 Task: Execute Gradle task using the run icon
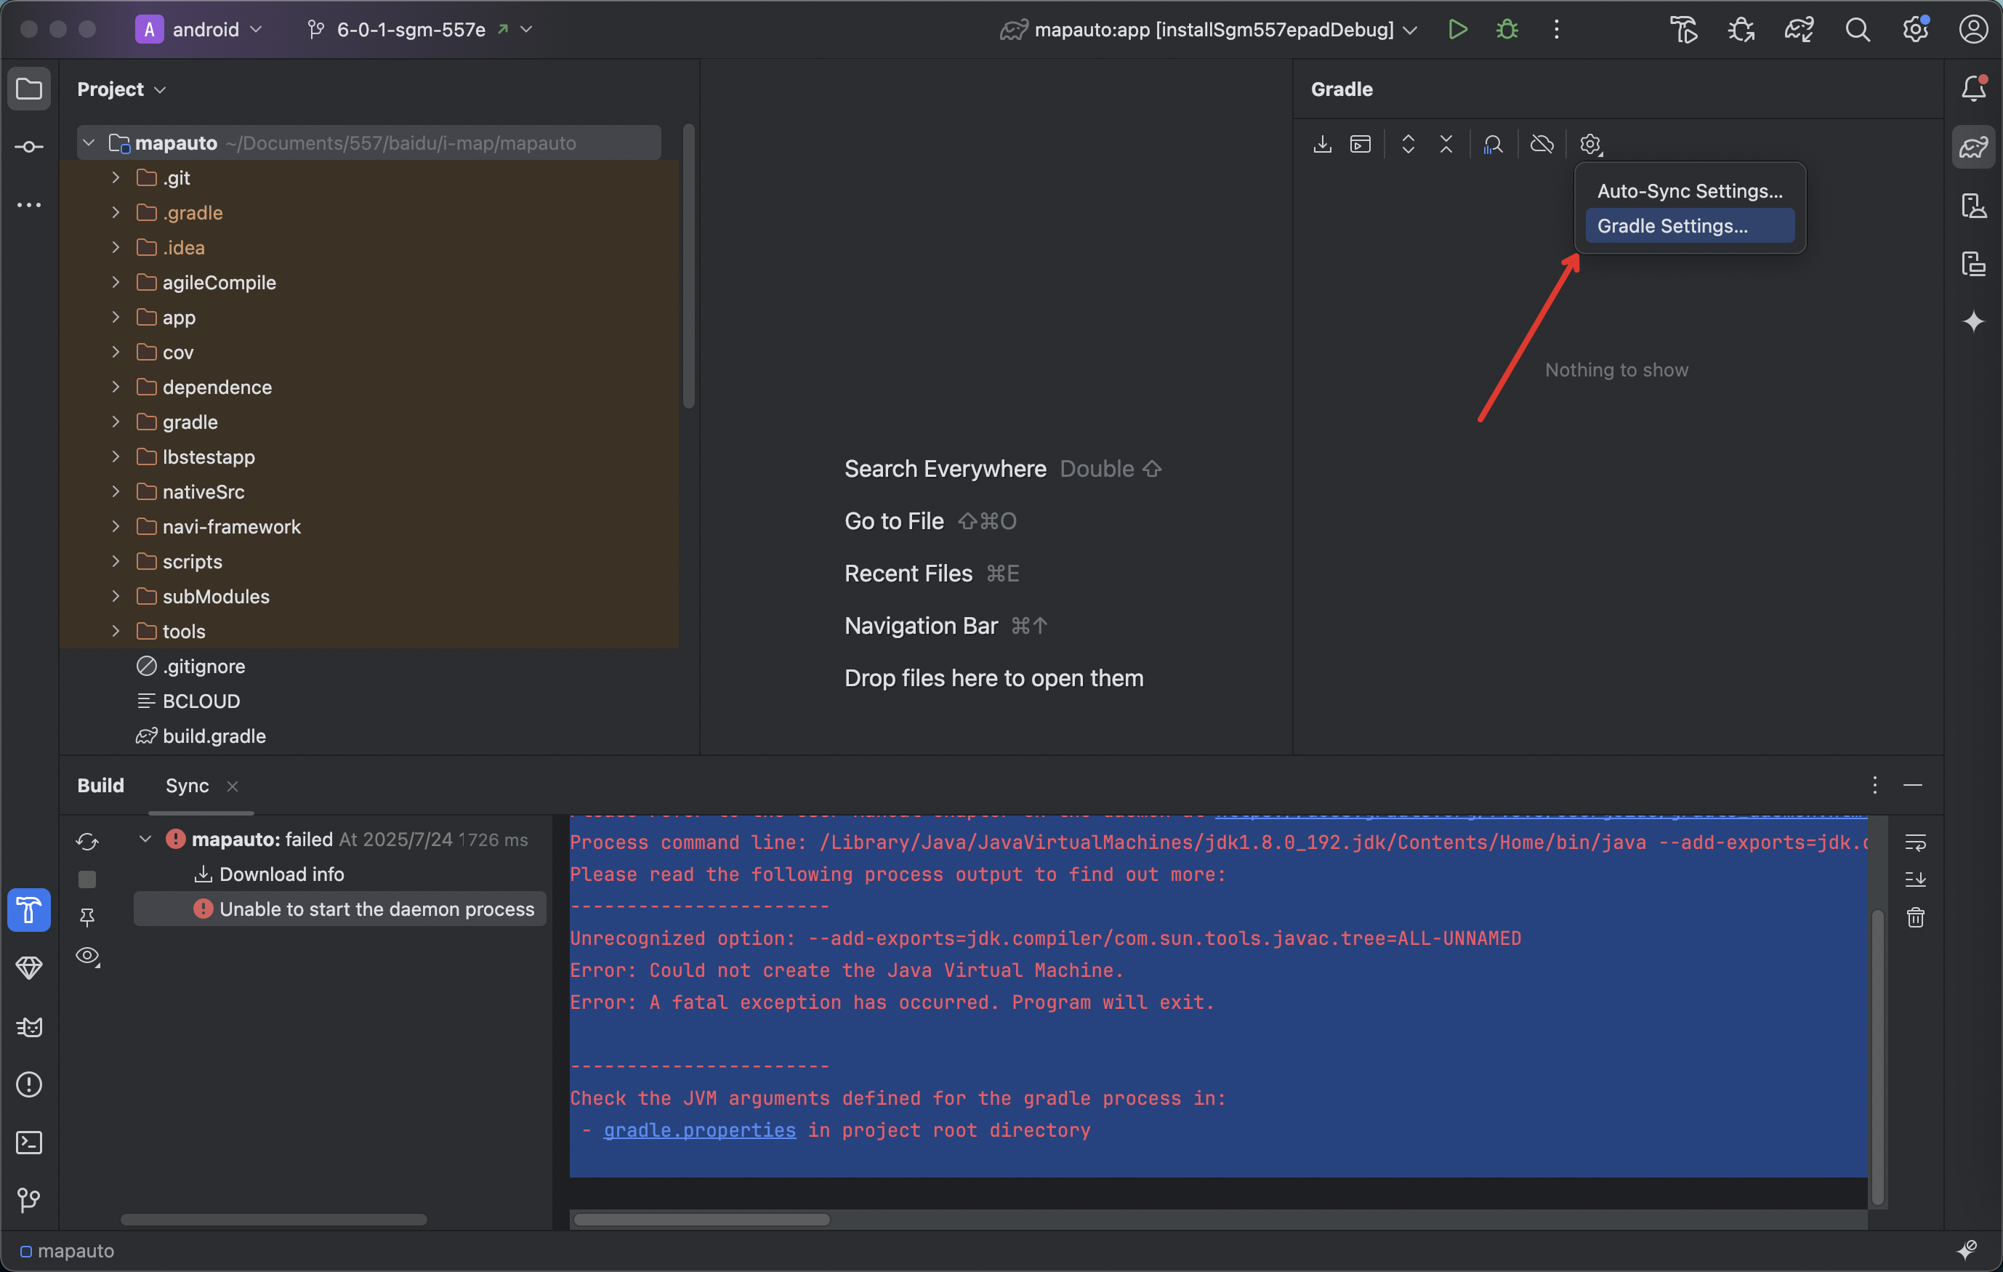tap(1362, 143)
